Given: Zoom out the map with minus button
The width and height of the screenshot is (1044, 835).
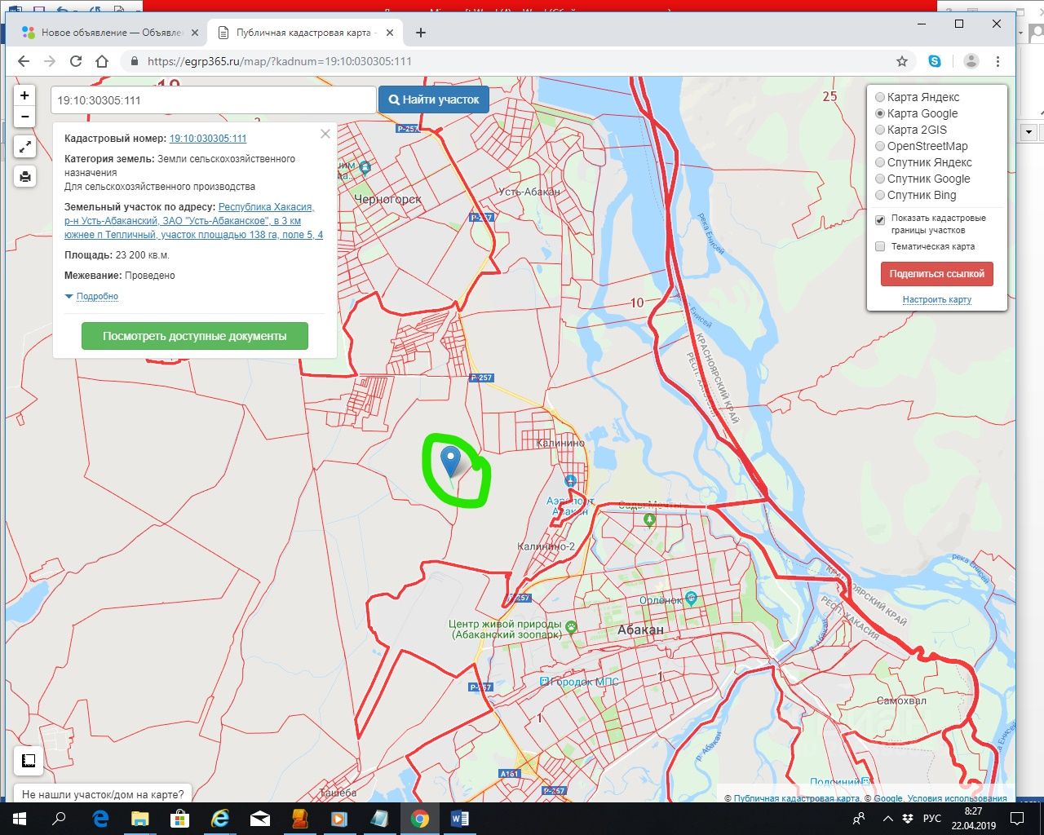Looking at the screenshot, I should point(24,117).
